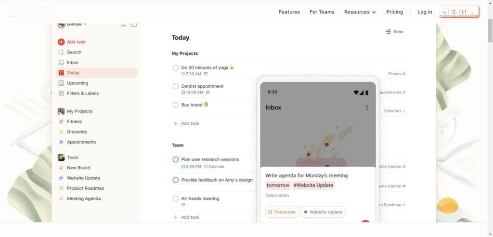Click the Website Update hash icon in sidebar
Viewport: 493px width, 237px height.
coord(61,178)
